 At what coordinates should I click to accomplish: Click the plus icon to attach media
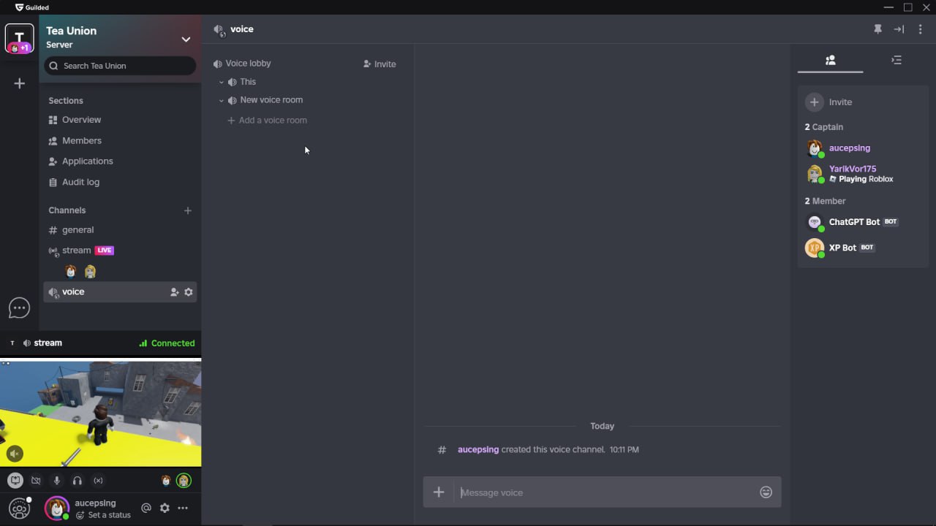tap(438, 492)
